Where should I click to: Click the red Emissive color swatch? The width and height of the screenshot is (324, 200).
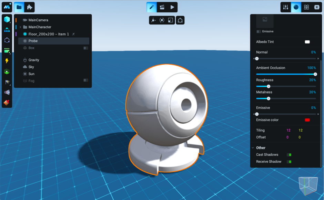tap(307, 120)
